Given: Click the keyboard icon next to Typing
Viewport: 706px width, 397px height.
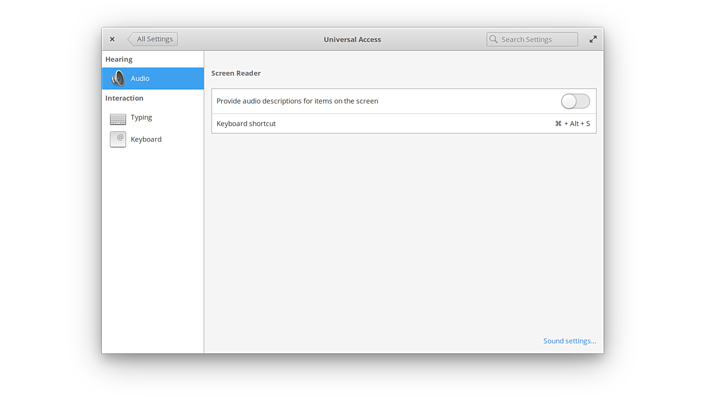Looking at the screenshot, I should coord(118,118).
